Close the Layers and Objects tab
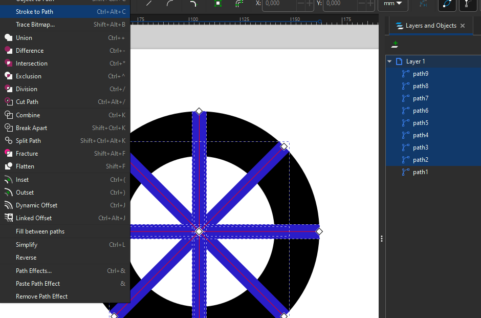Viewport: 481px width, 318px height. pyautogui.click(x=463, y=26)
